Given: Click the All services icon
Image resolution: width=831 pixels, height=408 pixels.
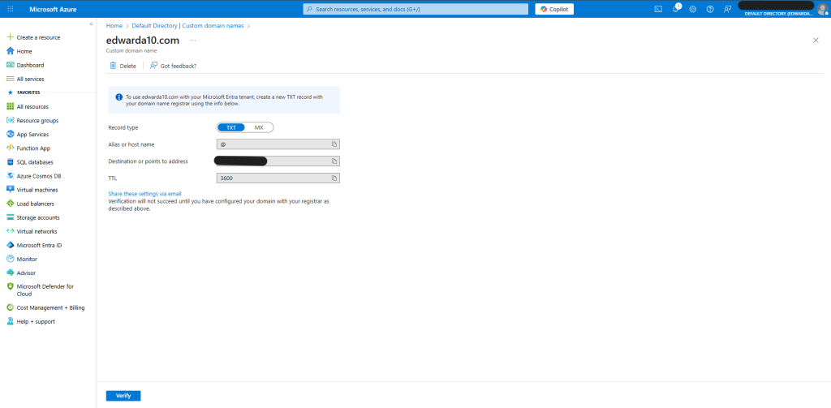Looking at the screenshot, I should (10, 79).
